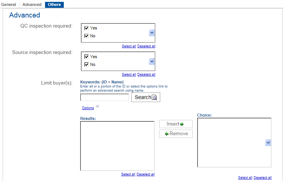Open the Choice list dropdown arrow
The height and width of the screenshot is (181, 284).
tap(268, 143)
